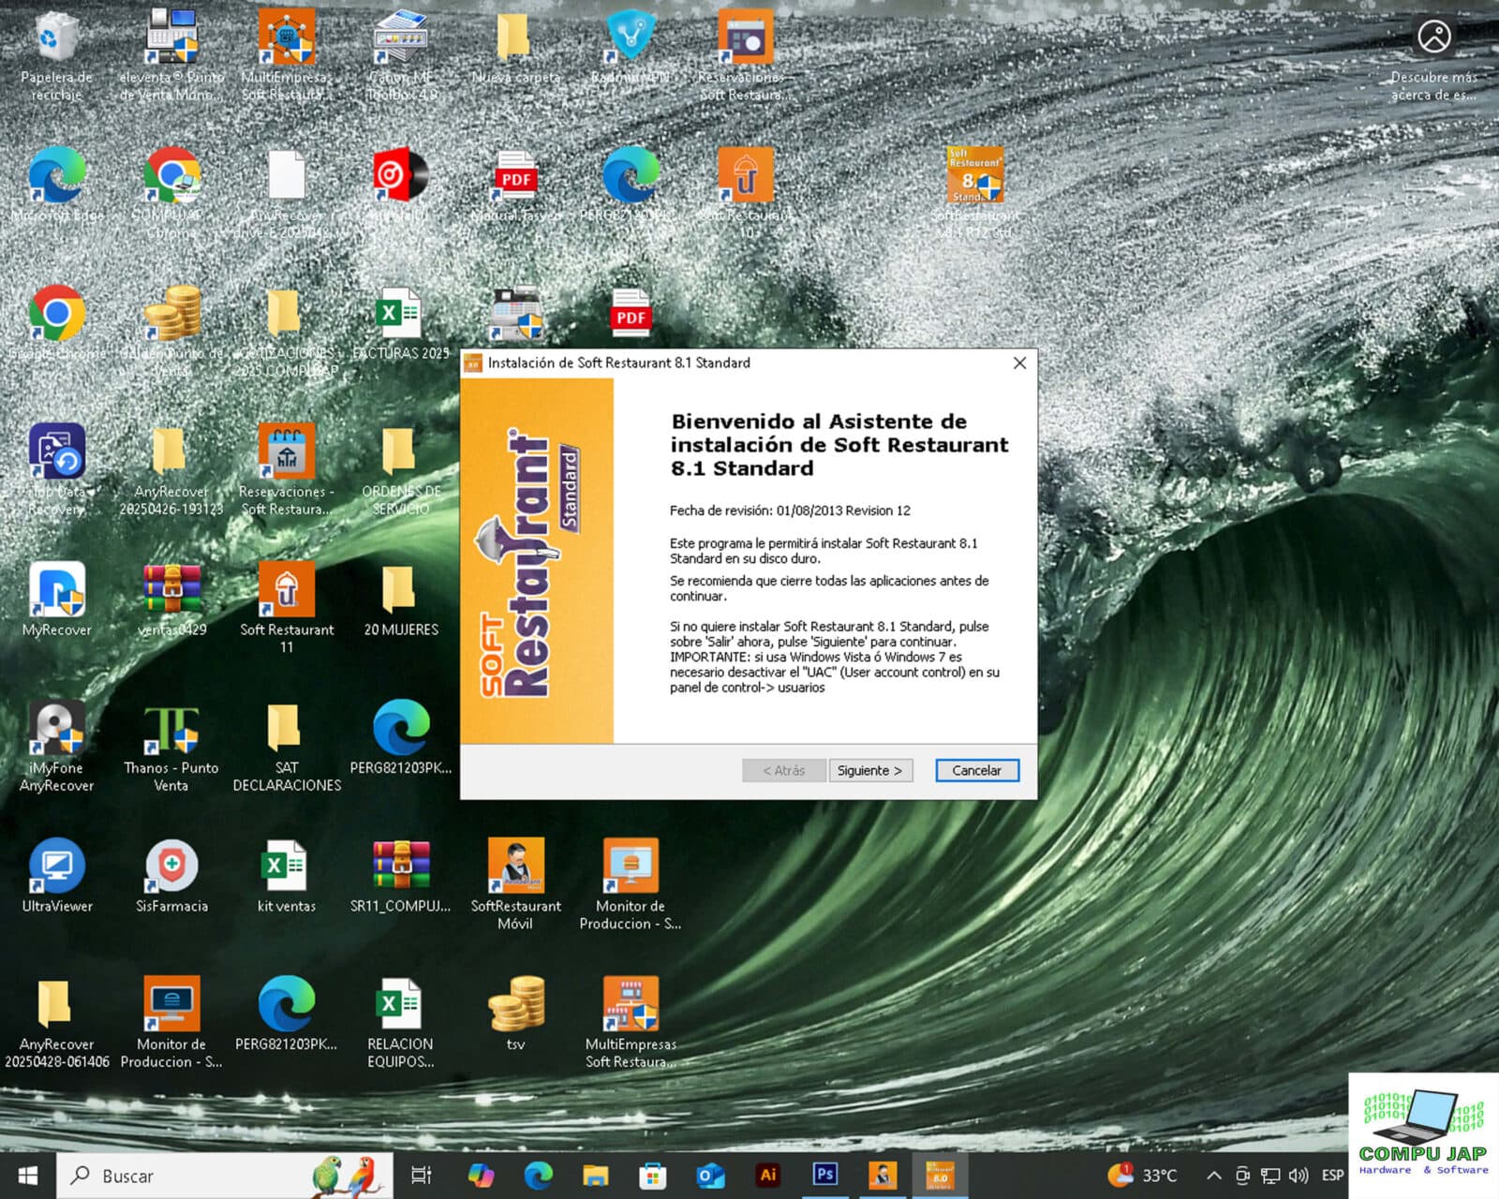Open the volume control in system tray
1499x1199 pixels.
[x=1299, y=1176]
